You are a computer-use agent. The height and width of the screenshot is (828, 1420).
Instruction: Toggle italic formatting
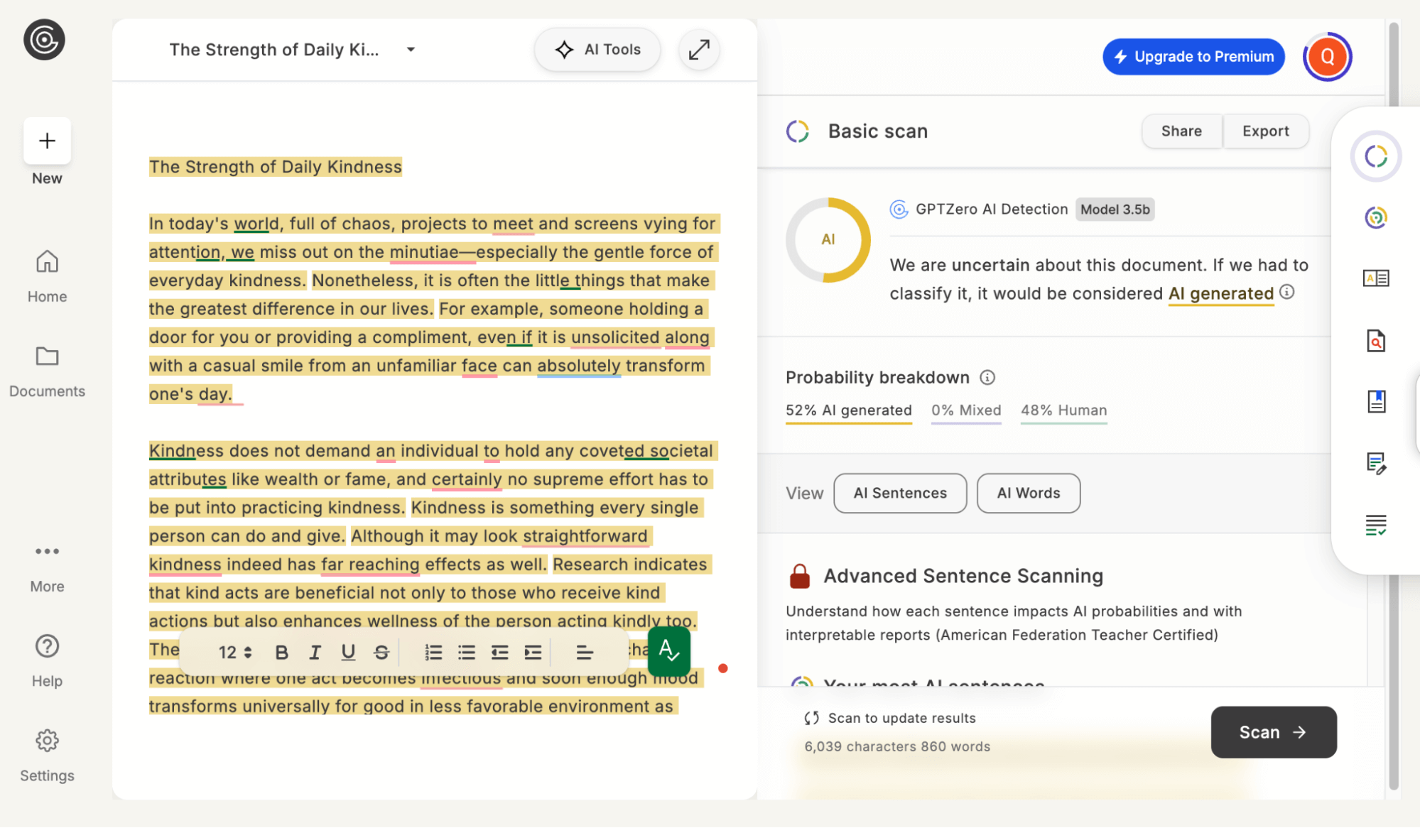coord(315,653)
